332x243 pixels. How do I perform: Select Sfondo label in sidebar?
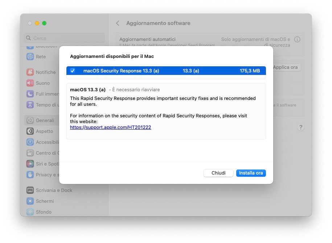coord(44,212)
